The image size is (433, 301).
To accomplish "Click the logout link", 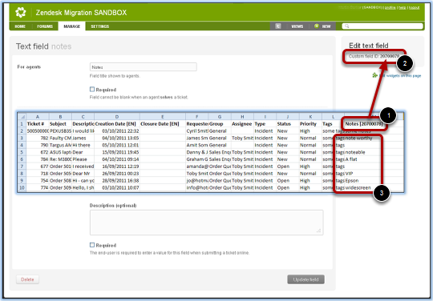I will pos(414,7).
